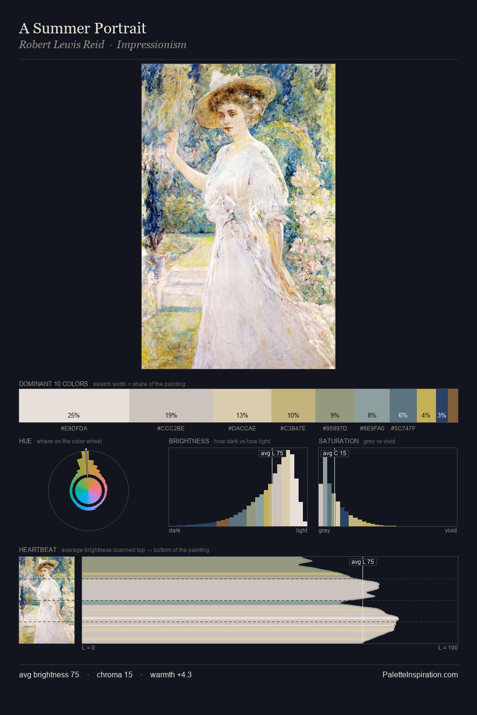Click the yellow 4% swatch
The image size is (477, 715).
pos(426,406)
